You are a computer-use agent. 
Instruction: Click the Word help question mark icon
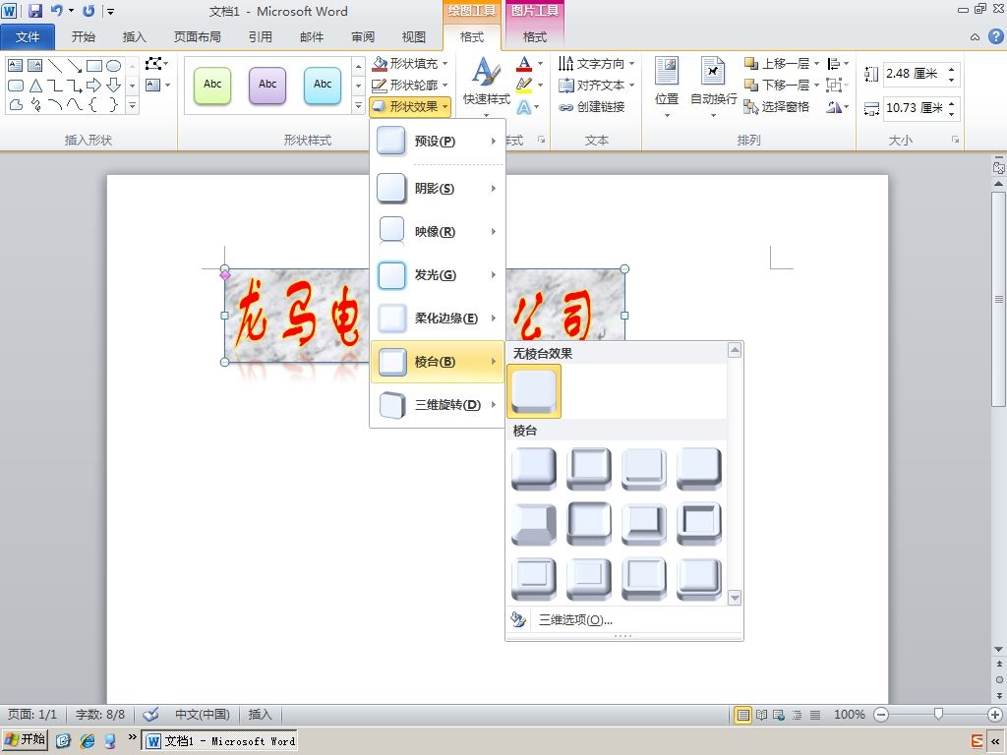coord(995,36)
